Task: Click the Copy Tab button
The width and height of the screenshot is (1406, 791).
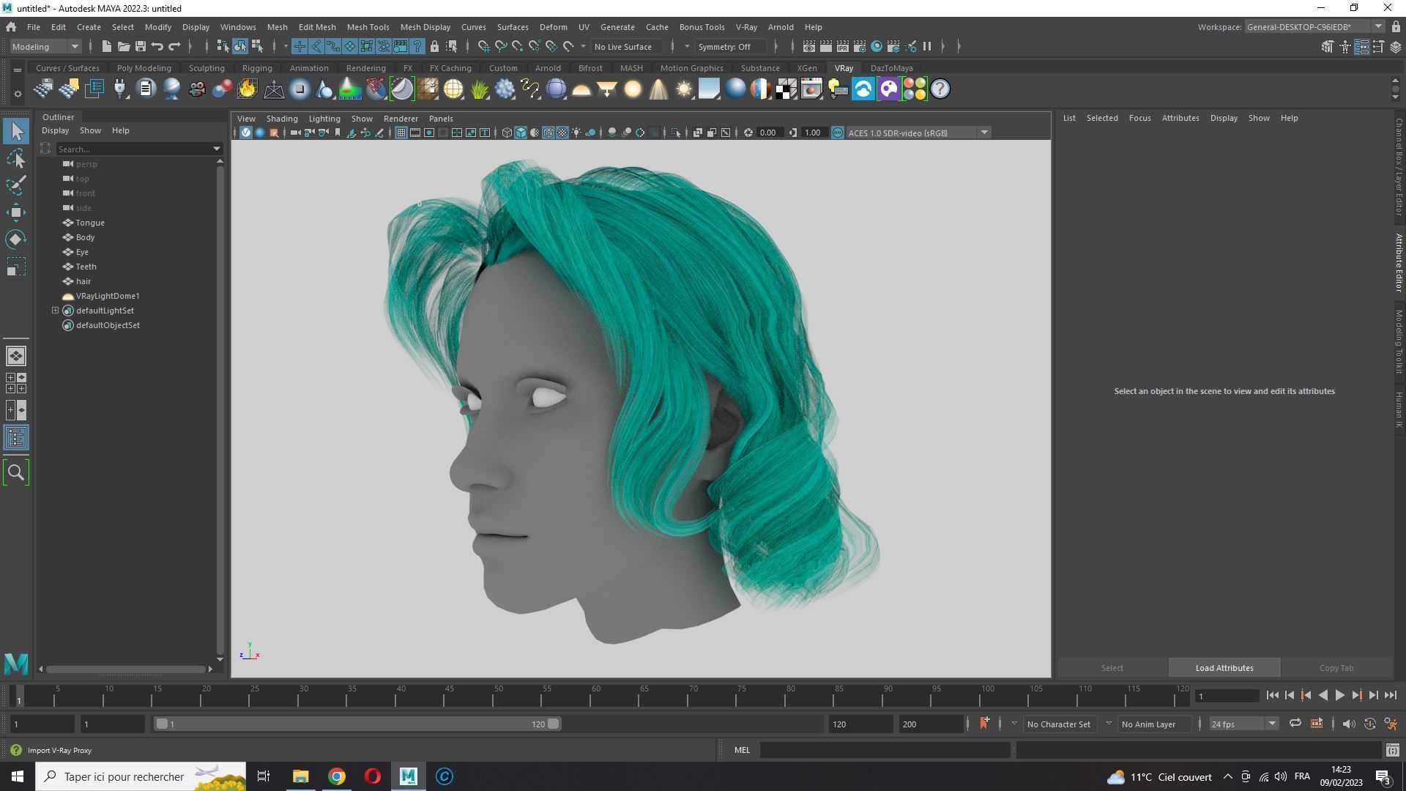Action: point(1336,668)
